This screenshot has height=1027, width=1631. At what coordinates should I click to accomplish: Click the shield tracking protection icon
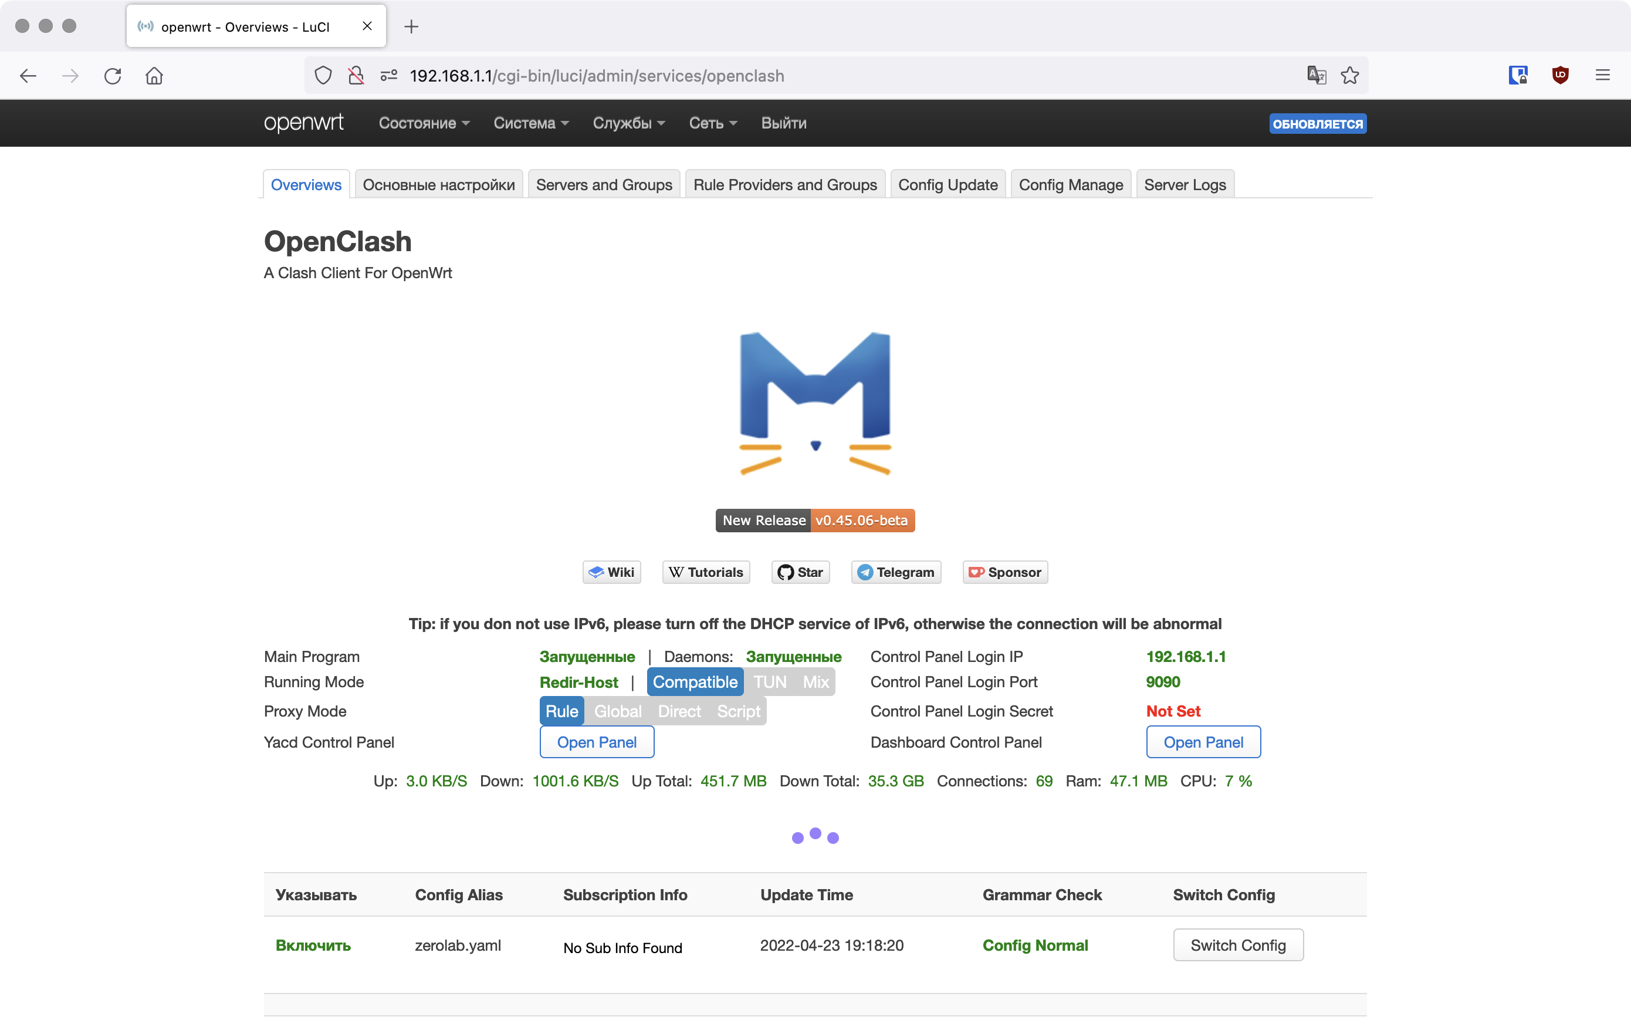[x=323, y=76]
